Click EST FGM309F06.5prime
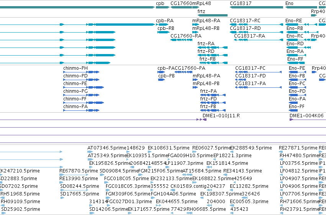 pyautogui.click(x=108, y=198)
